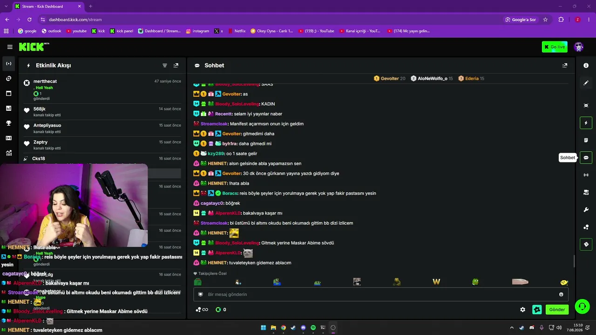Open the outlook bookmark

point(51,31)
